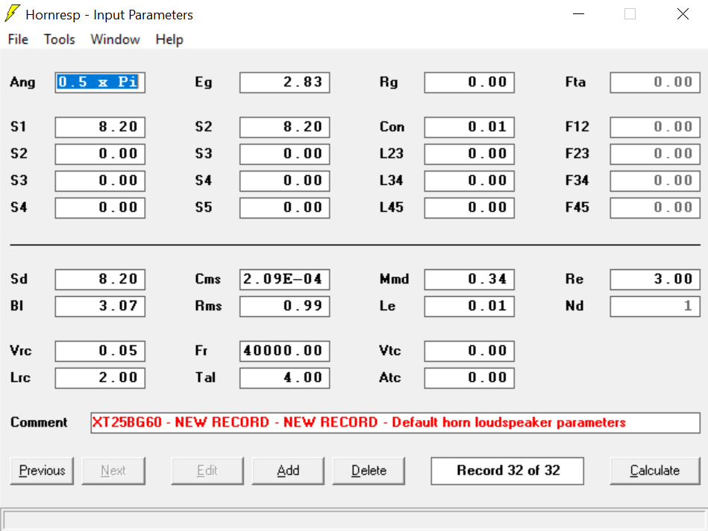Open the Tools menu
Screen dimensions: 708x531
(59, 40)
